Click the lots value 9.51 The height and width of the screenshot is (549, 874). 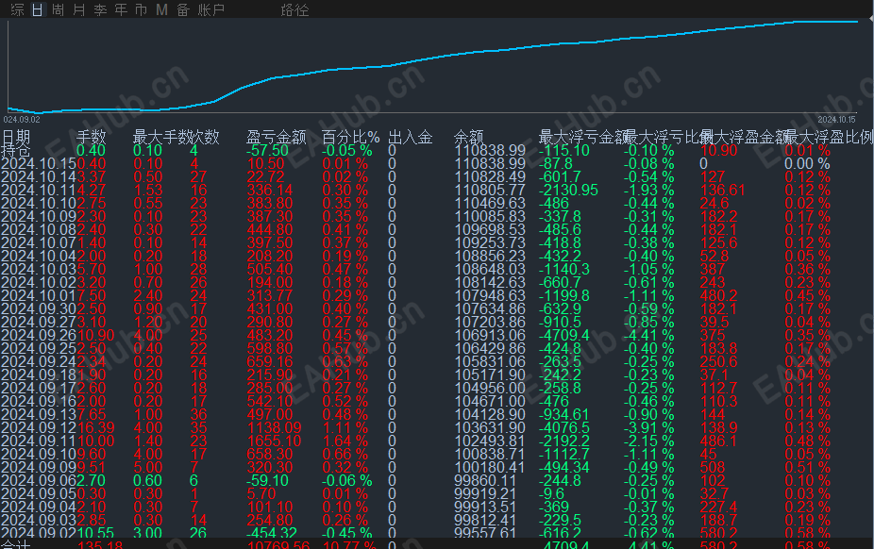coord(92,467)
